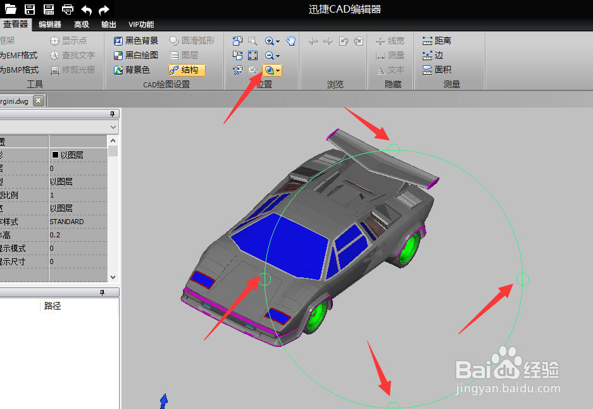Image resolution: width=593 pixels, height=409 pixels.
Task: Choose 背景色 background color
Action: click(132, 70)
